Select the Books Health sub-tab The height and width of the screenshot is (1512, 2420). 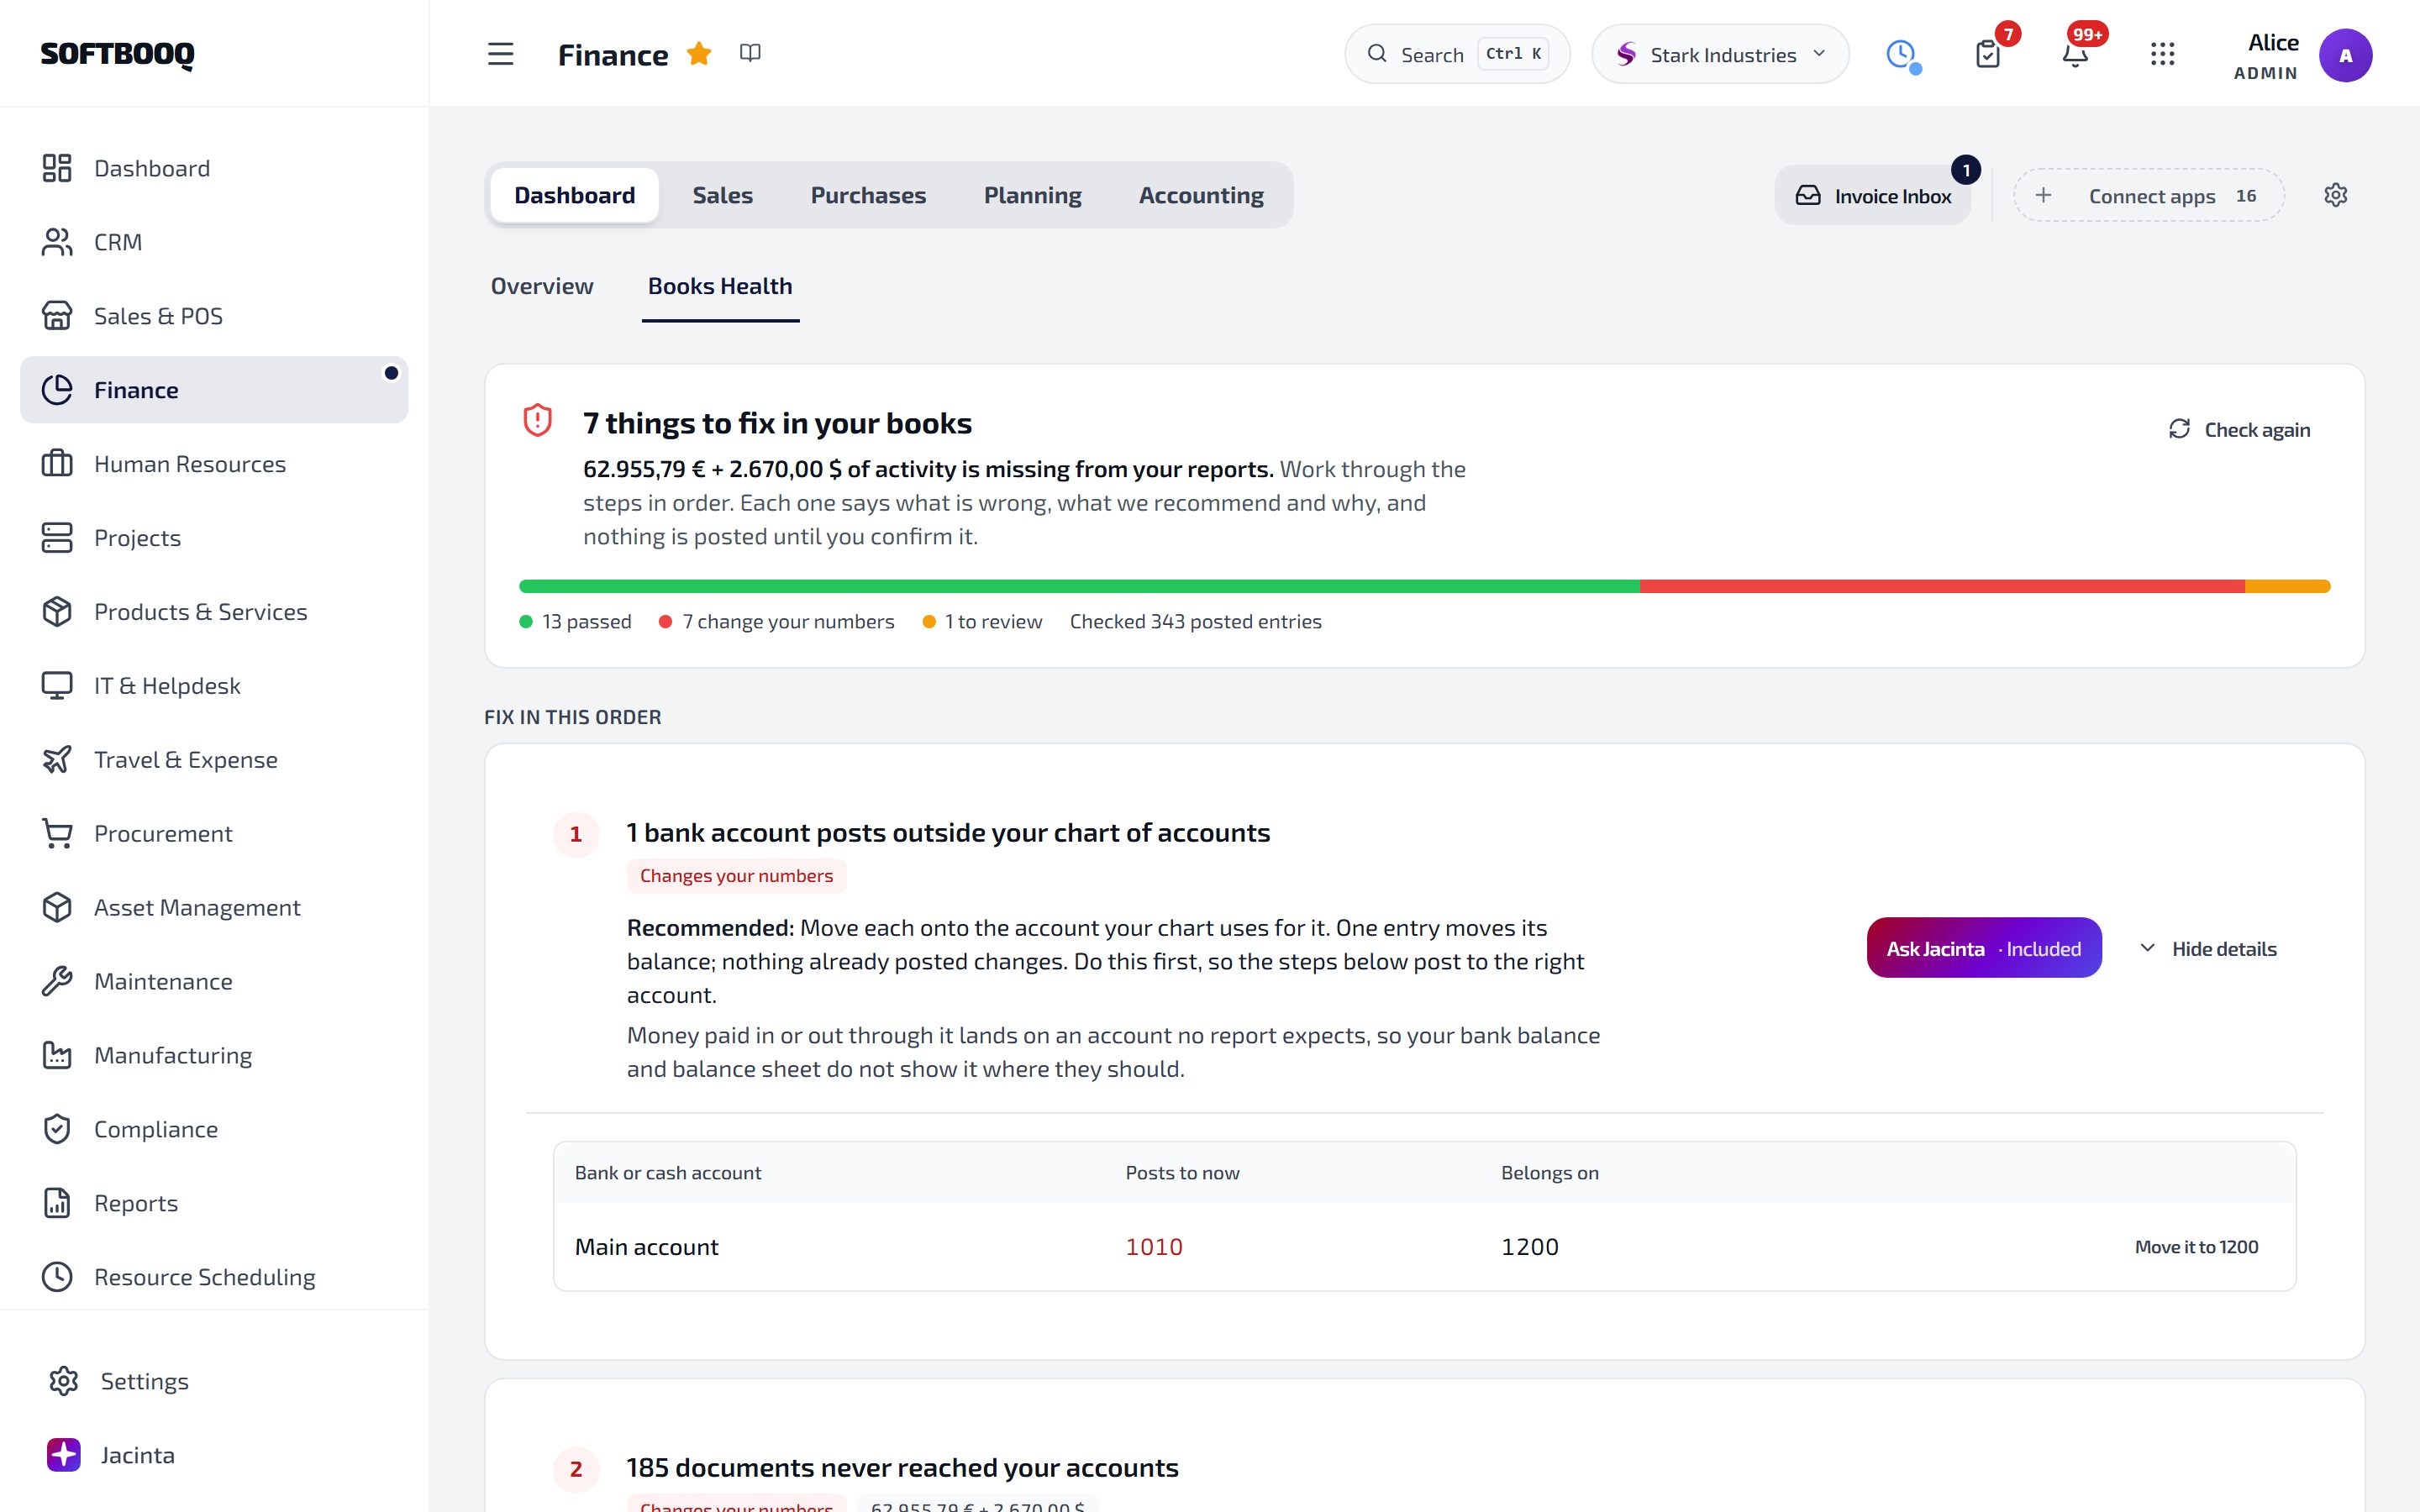click(720, 286)
